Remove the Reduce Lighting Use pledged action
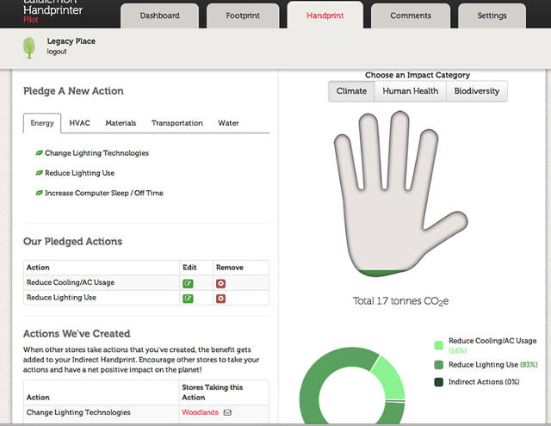Screen dimensions: 551x426 [220, 299]
